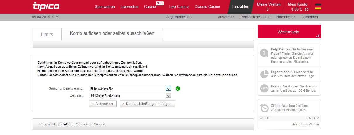Image resolution: width=354 pixels, height=135 pixels.
Task: Click Abbrechen button
Action: [x=103, y=104]
